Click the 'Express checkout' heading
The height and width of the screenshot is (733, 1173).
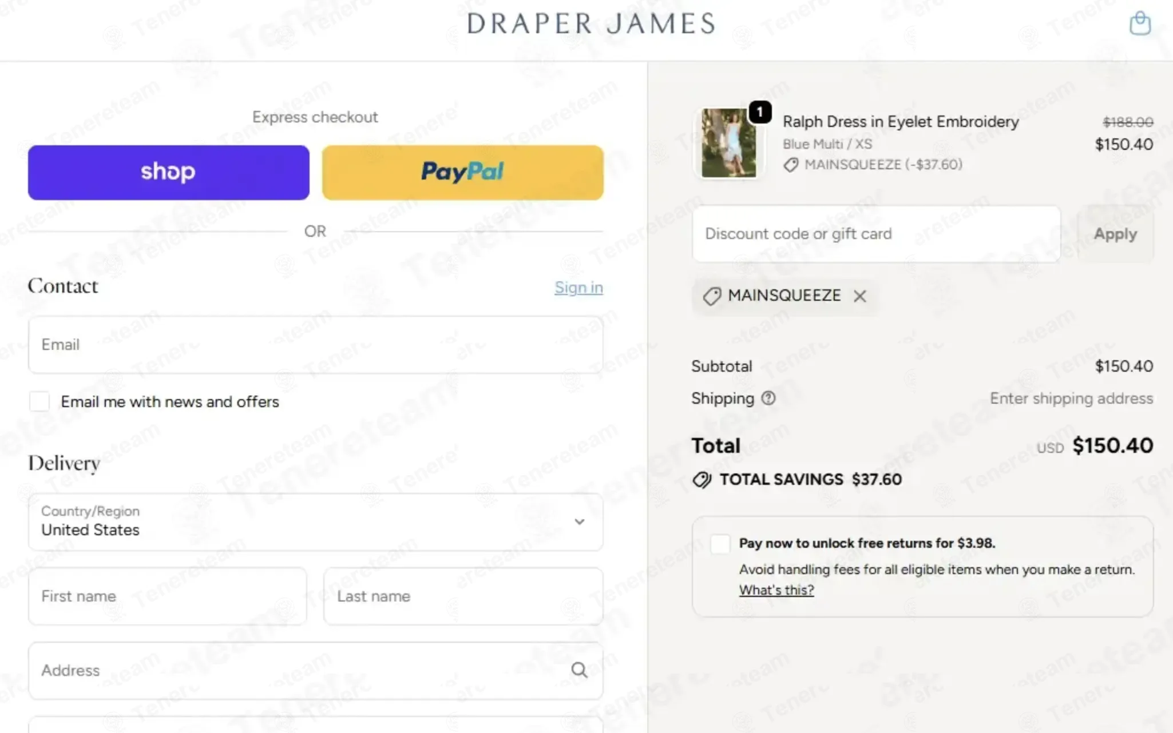315,117
